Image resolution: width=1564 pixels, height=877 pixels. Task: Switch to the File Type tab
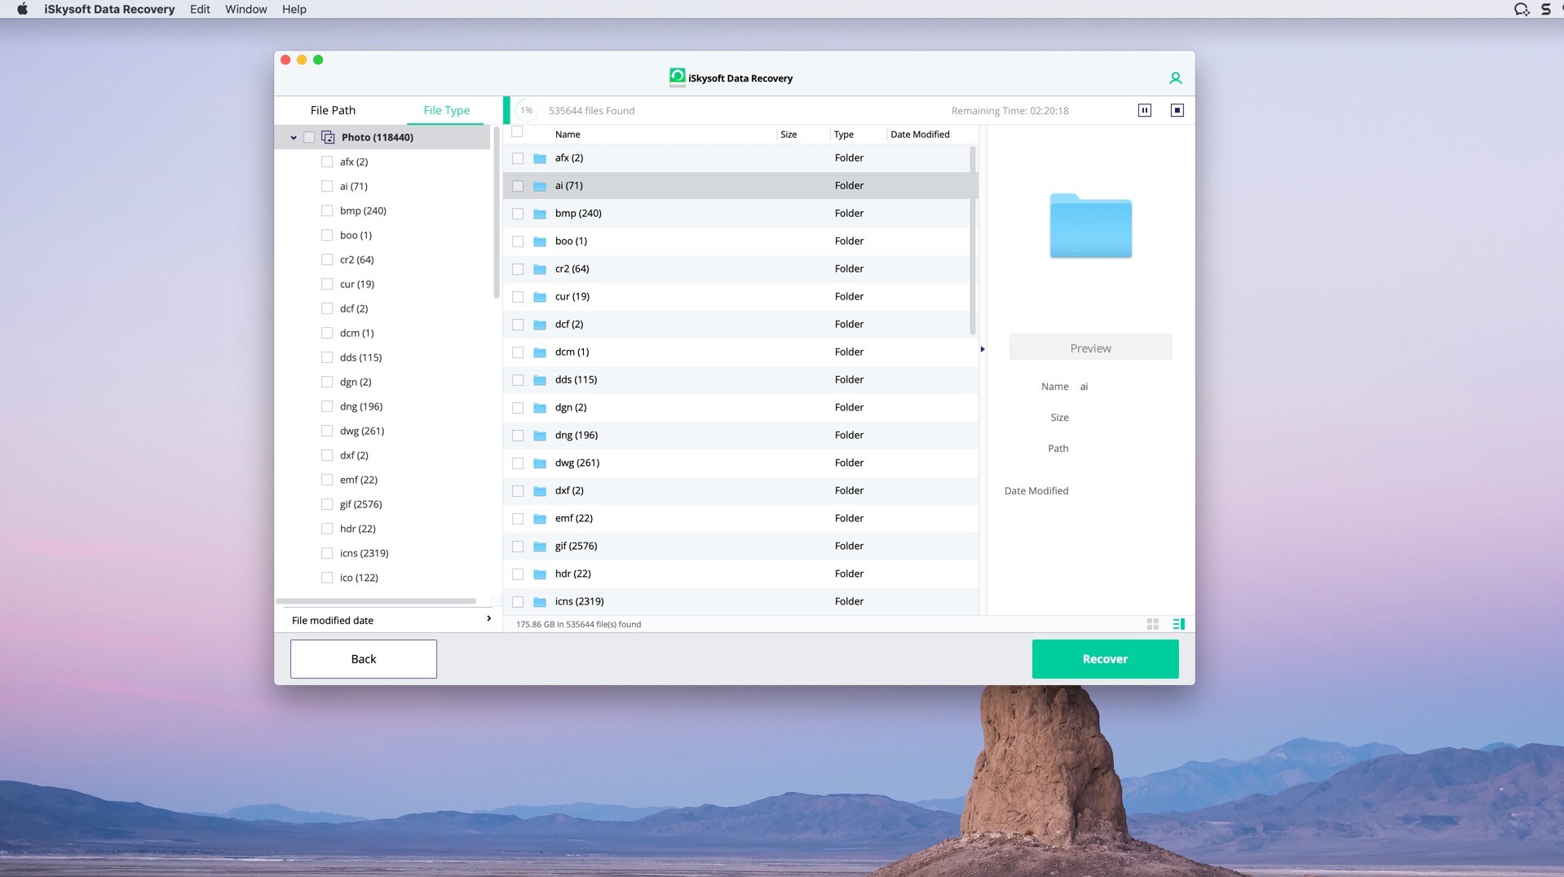tap(446, 110)
